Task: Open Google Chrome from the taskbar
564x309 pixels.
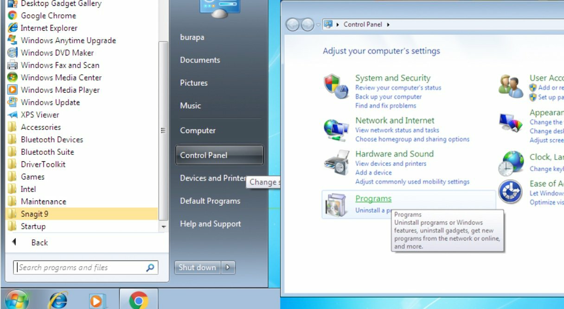Action: tap(139, 301)
